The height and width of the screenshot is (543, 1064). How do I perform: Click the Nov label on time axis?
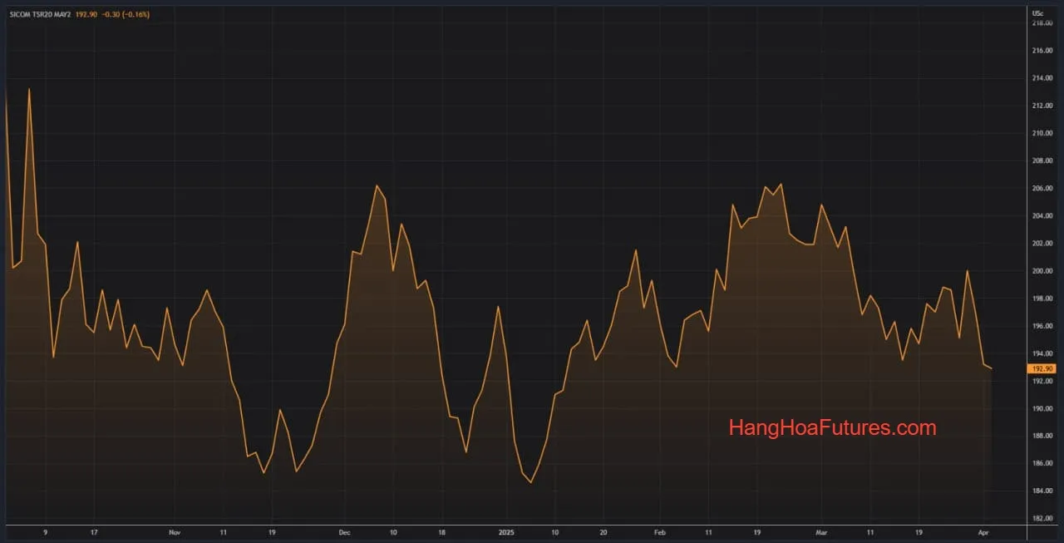click(175, 531)
